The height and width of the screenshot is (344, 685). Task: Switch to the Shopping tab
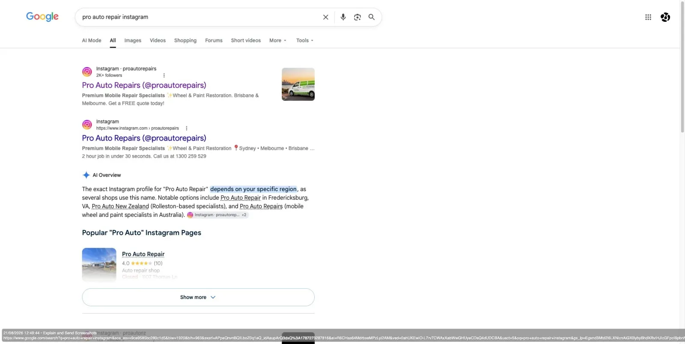click(185, 40)
